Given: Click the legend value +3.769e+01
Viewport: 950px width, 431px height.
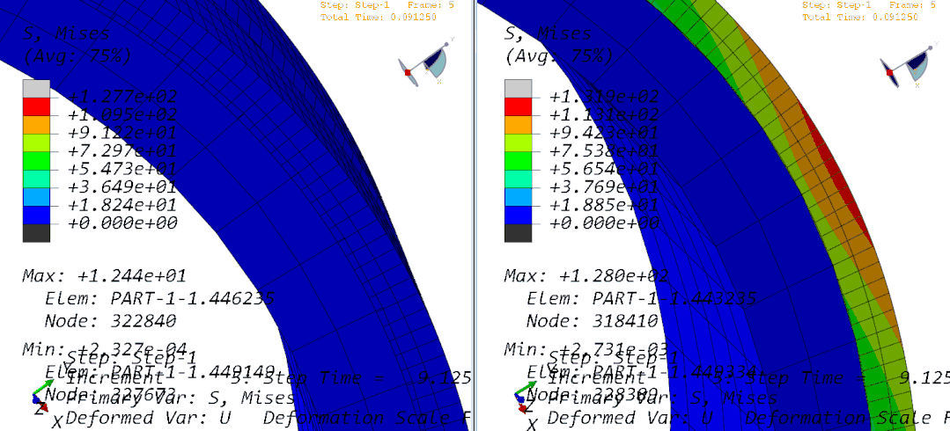Looking at the screenshot, I should (604, 186).
